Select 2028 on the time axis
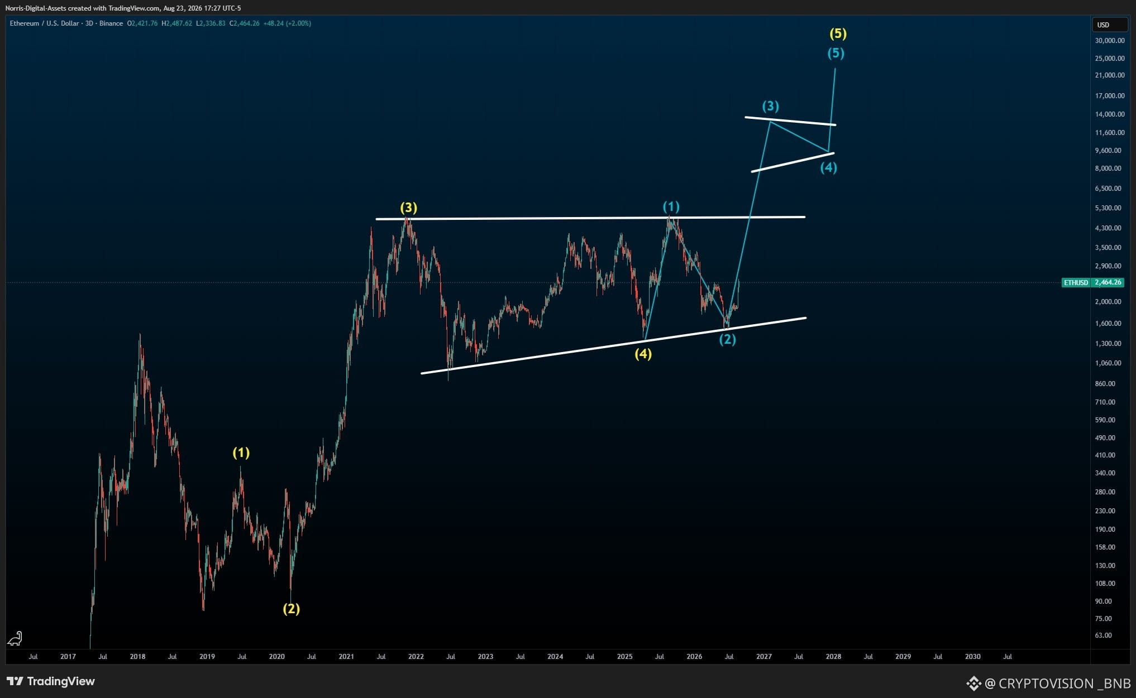This screenshot has width=1136, height=698. pos(834,657)
